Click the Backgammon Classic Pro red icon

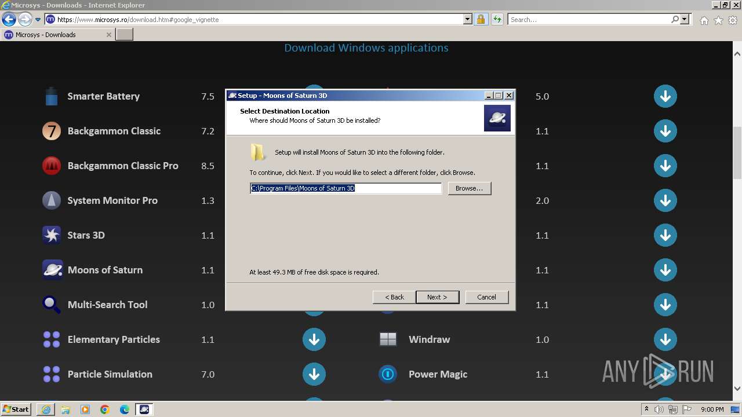(x=52, y=166)
